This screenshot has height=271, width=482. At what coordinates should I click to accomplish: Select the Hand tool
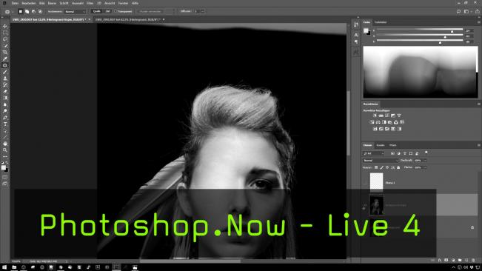(x=5, y=144)
